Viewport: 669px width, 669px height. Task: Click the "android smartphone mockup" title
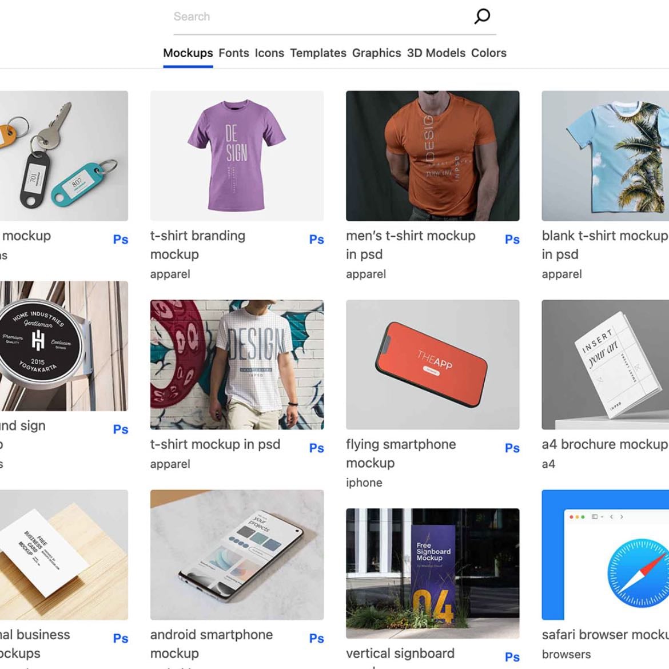[x=211, y=644]
